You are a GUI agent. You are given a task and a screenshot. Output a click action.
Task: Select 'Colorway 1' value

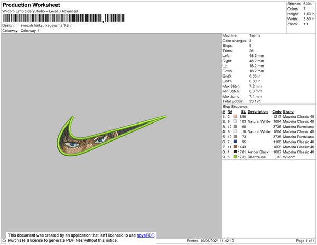[x=30, y=31]
